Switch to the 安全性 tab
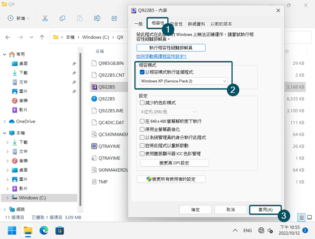 177,24
